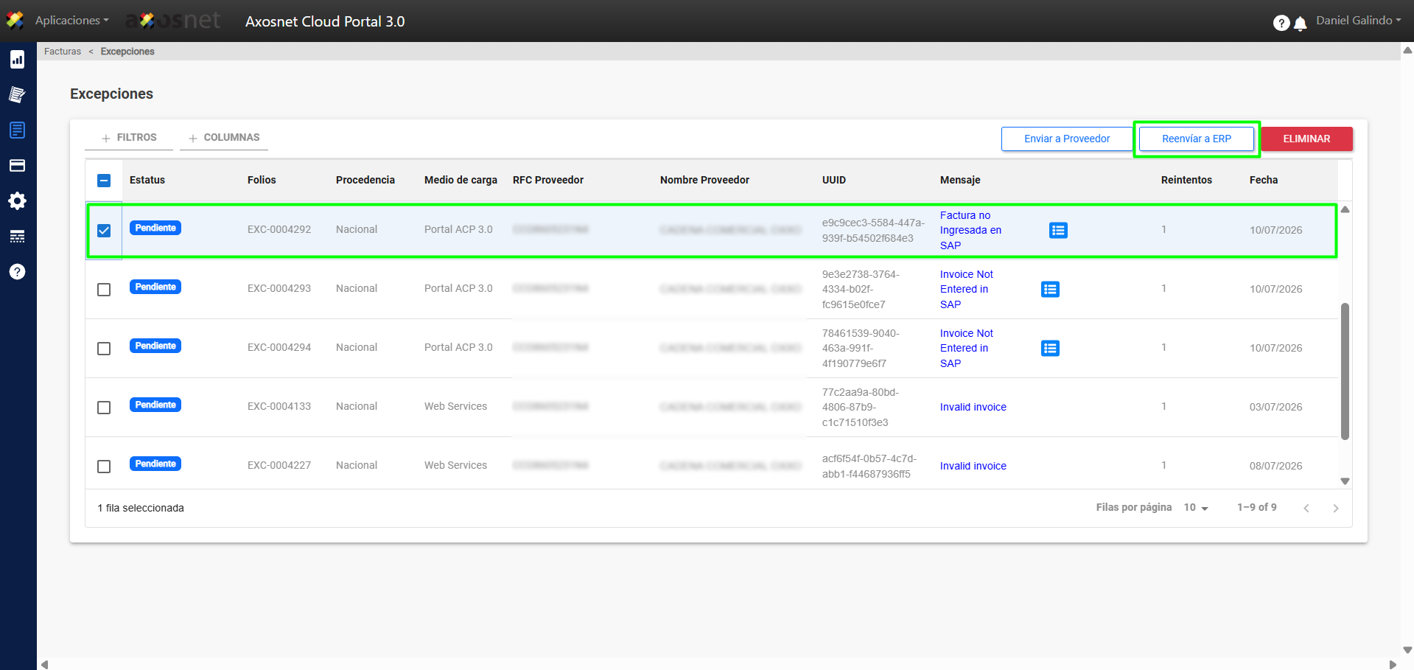Check the row EXC-0004294 checkbox
This screenshot has width=1414, height=670.
tap(104, 349)
